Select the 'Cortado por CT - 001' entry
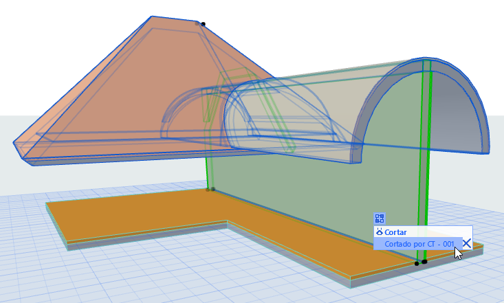Screen dimensions: 504x303 pyautogui.click(x=418, y=244)
